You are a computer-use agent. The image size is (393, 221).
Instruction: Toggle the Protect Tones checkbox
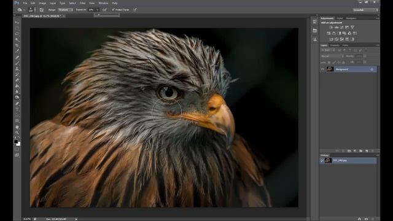[x=113, y=10]
